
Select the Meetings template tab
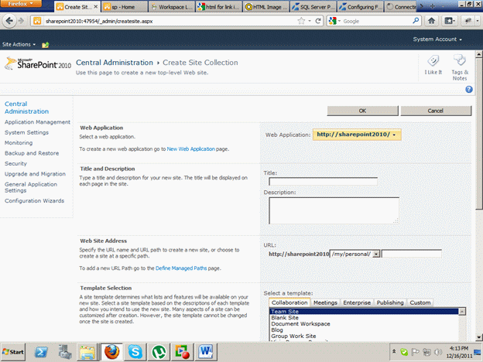(325, 302)
